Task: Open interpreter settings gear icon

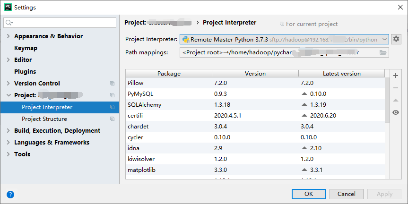Action: pos(396,39)
